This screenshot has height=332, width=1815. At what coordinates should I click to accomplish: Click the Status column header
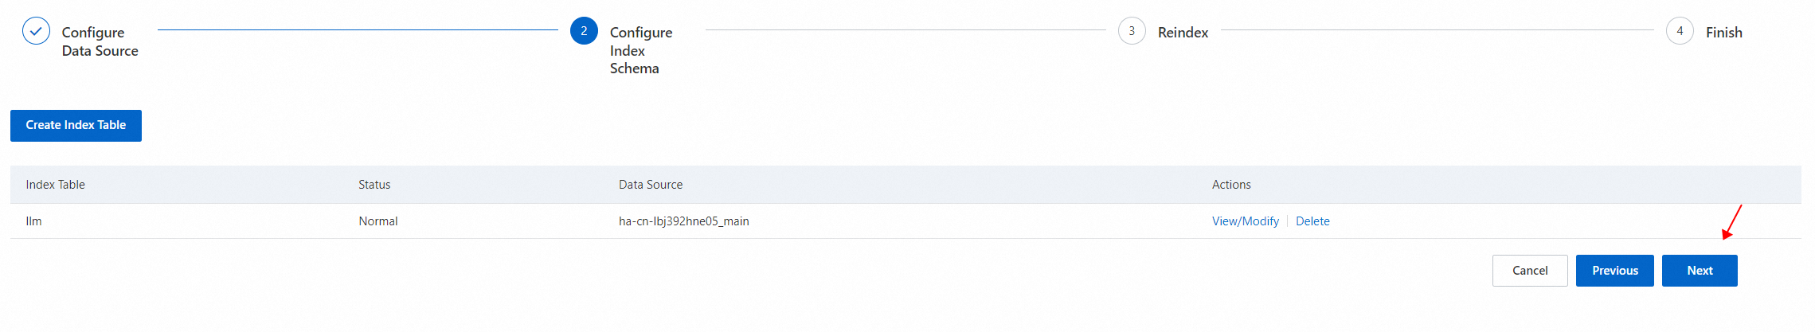click(x=374, y=185)
